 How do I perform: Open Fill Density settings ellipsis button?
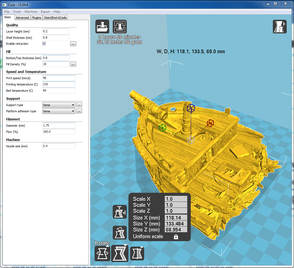[x=73, y=64]
